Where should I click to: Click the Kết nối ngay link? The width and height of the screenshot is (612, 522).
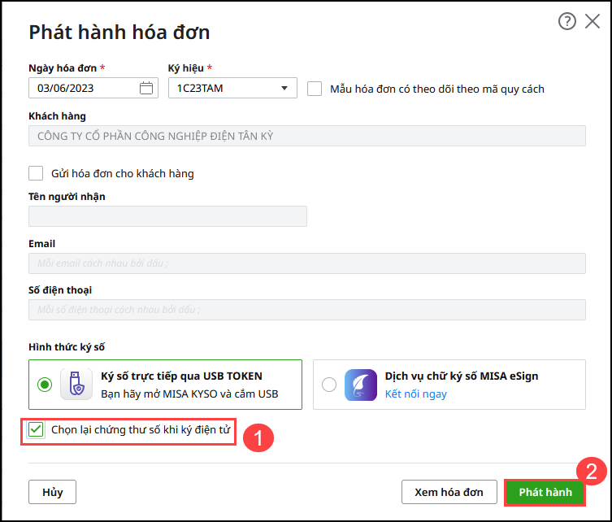(415, 394)
